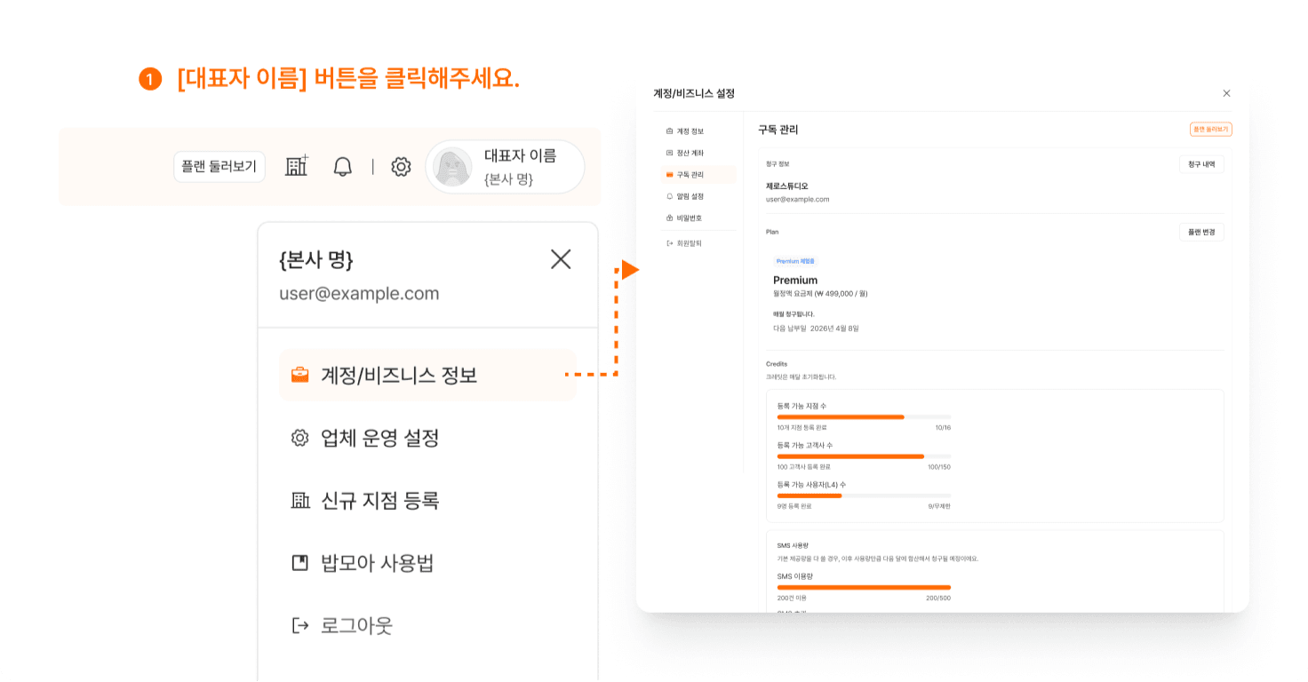Screen dimensions: 1308x682
Task: Click the 플랜 둘러보기 button in the header bar
Action: 219,166
